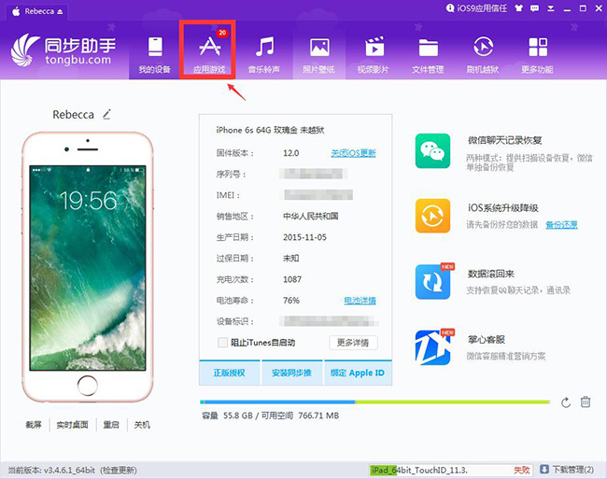Shut down device with 关机
Image resolution: width=607 pixels, height=479 pixels.
click(142, 425)
